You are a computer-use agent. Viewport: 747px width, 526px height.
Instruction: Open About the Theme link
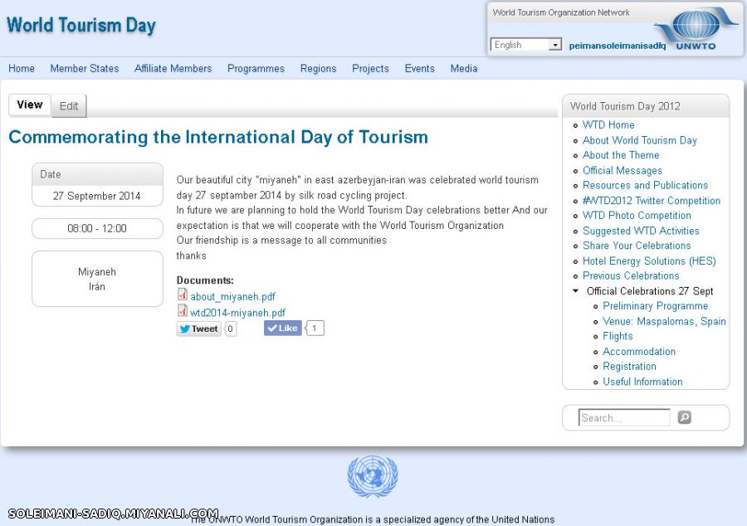pyautogui.click(x=621, y=154)
